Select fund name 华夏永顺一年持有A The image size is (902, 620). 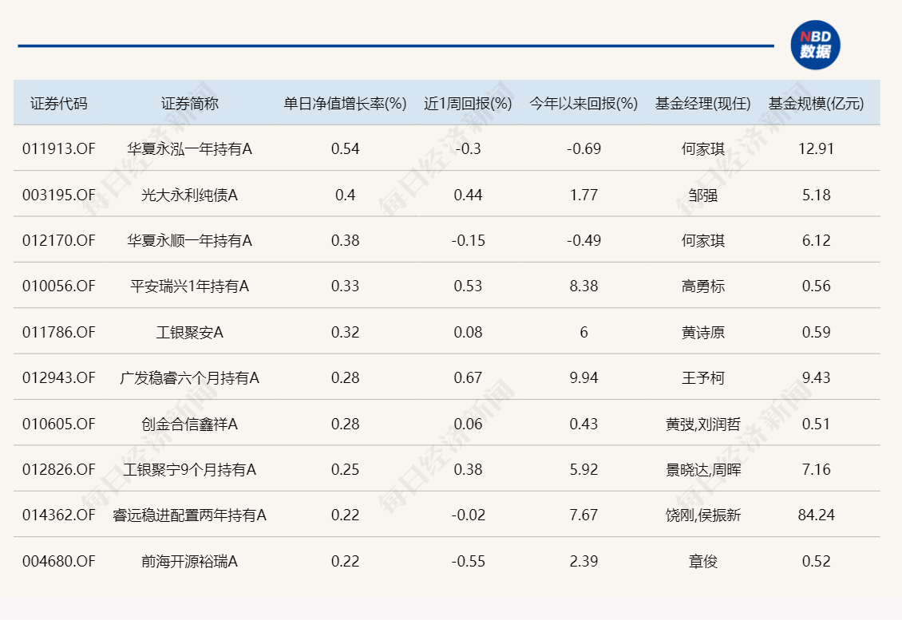[190, 240]
